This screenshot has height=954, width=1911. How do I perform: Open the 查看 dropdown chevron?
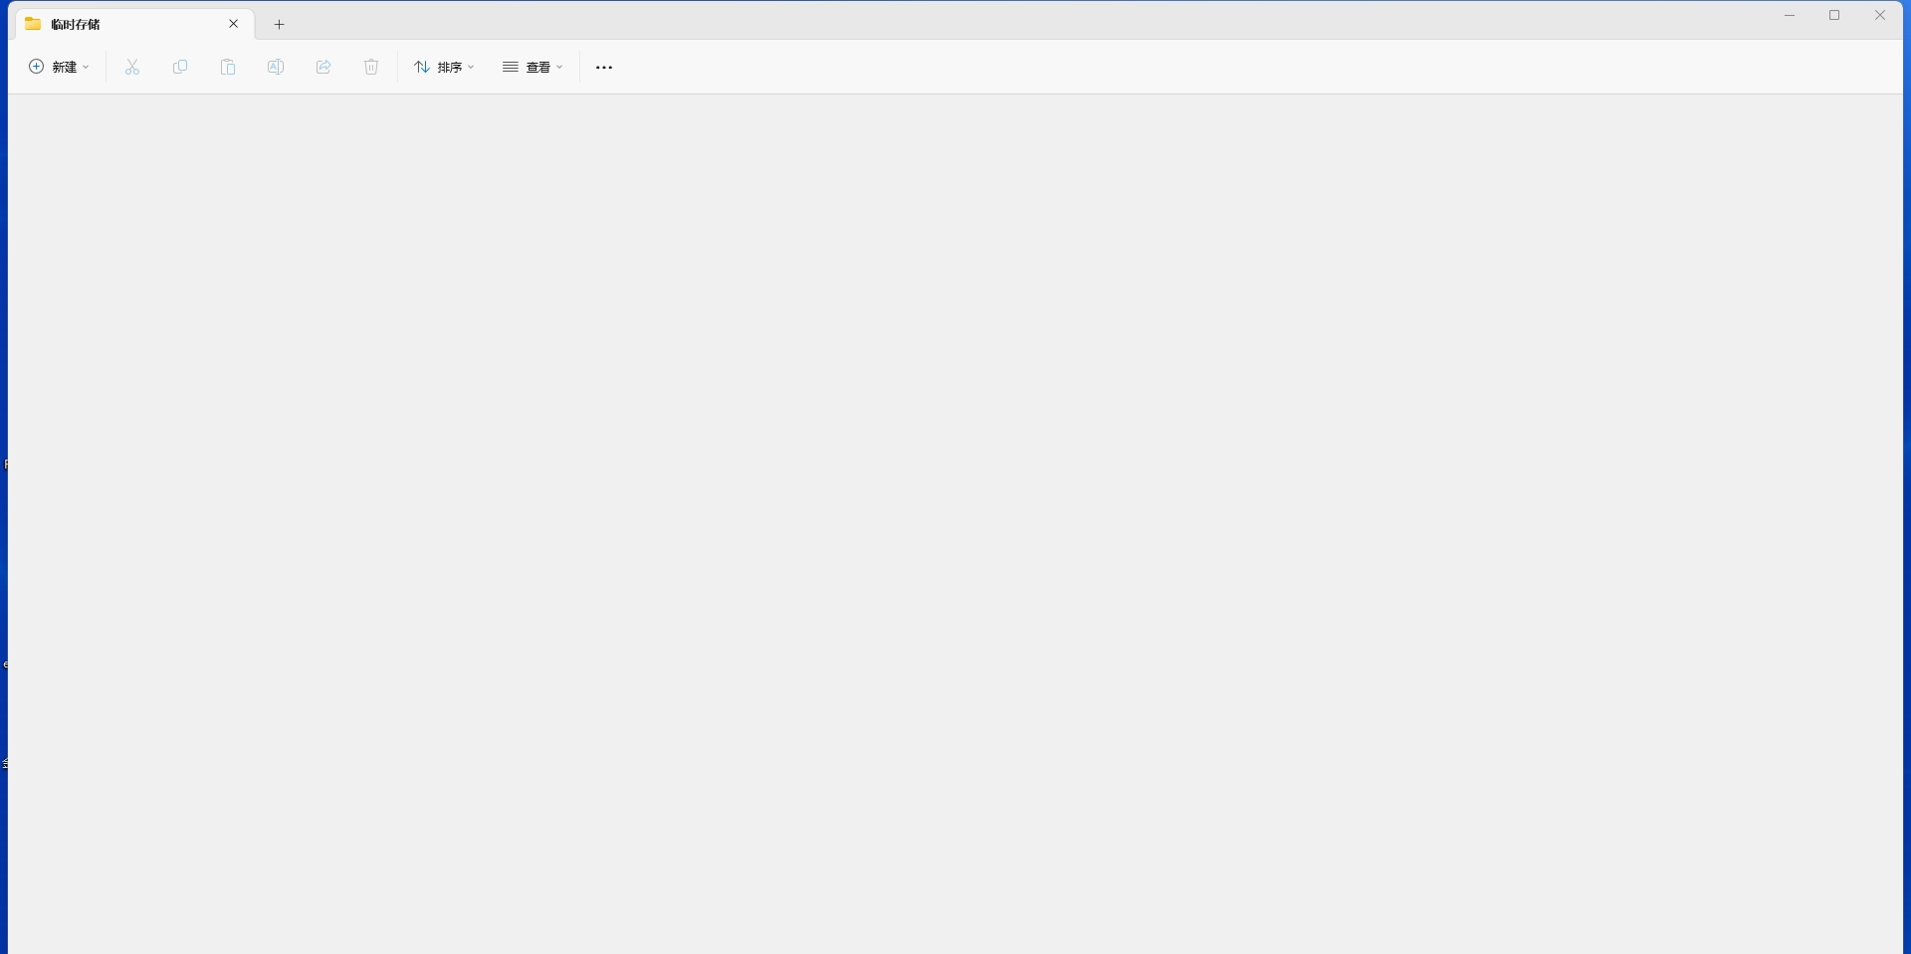(x=559, y=67)
